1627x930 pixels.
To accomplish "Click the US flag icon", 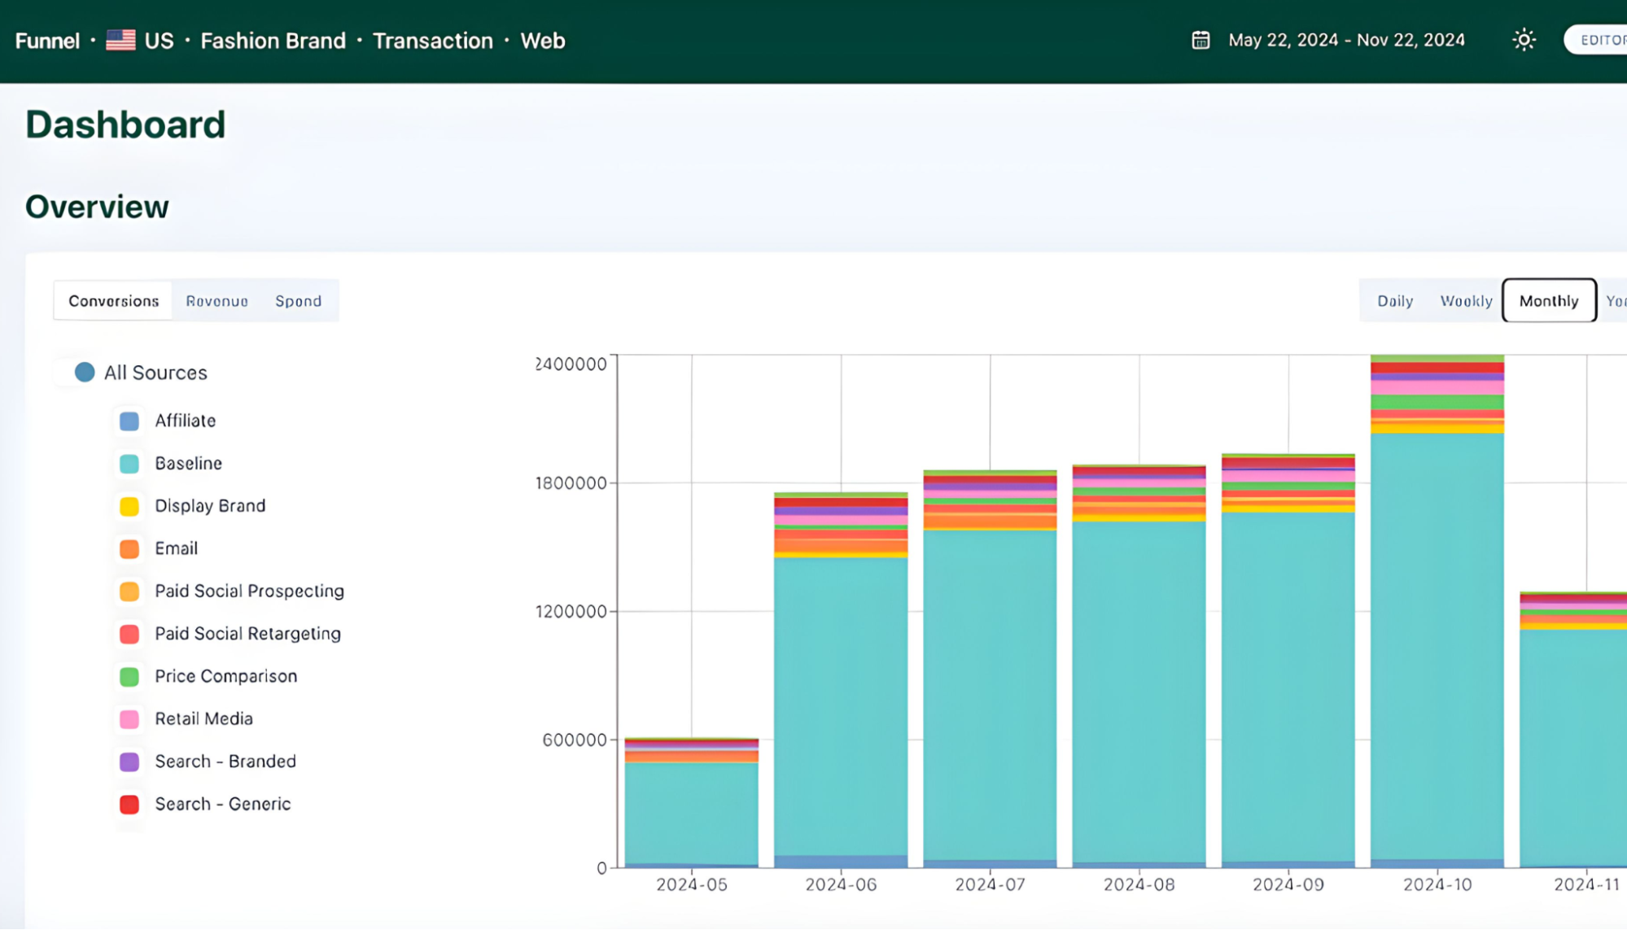I will pos(120,40).
